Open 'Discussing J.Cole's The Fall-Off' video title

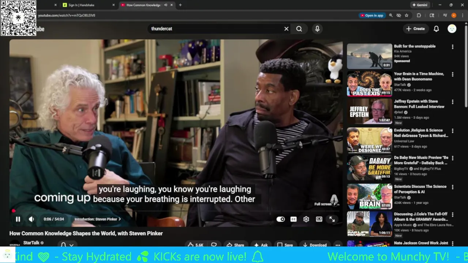tap(421, 217)
